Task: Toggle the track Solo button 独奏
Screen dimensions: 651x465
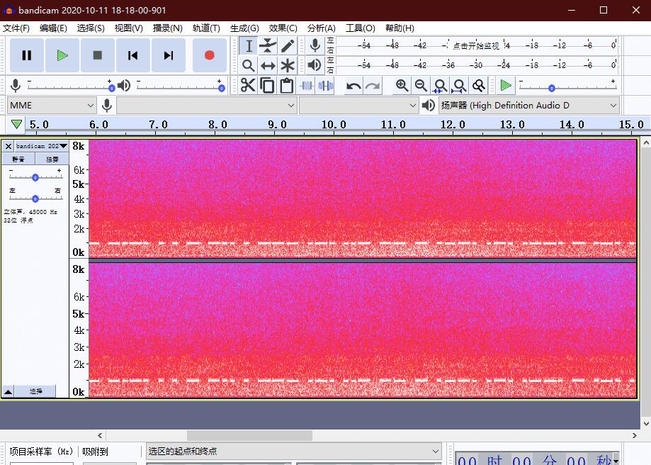Action: [52, 159]
